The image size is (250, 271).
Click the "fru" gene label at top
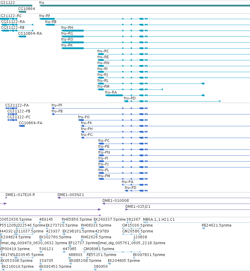pyautogui.click(x=42, y=3)
